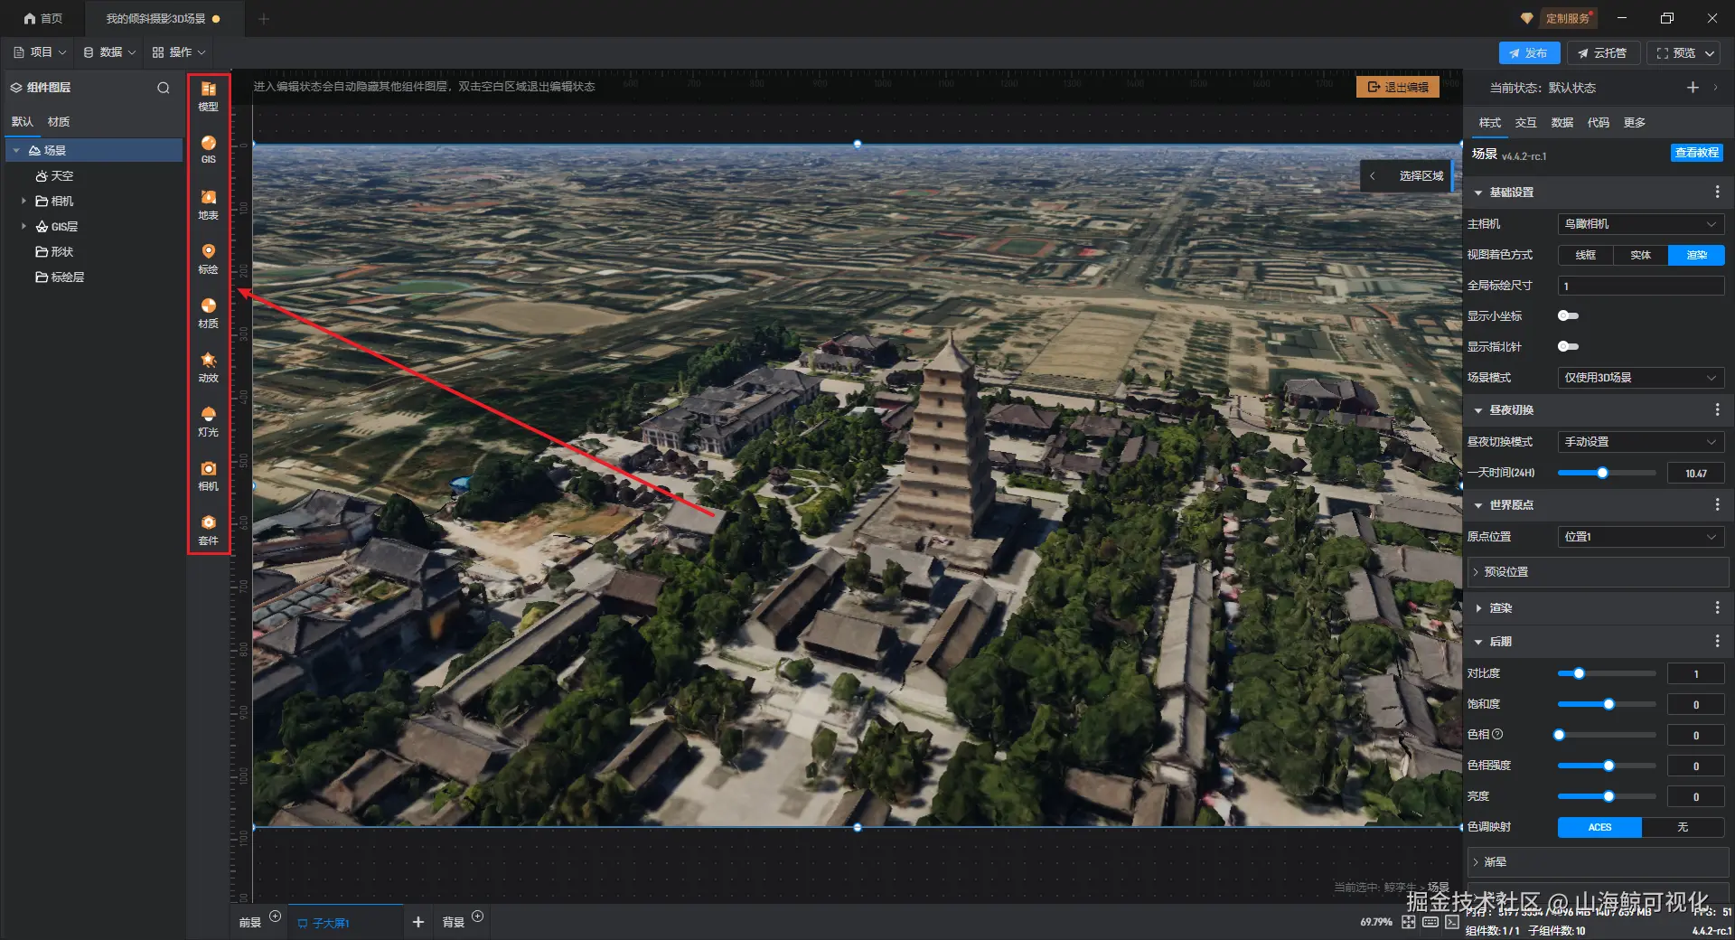Open the 动效 (effects) tool
Screen dimensions: 1735x940
pyautogui.click(x=208, y=367)
